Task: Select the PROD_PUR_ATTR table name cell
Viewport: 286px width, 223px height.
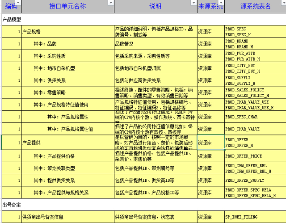Action: (255, 56)
